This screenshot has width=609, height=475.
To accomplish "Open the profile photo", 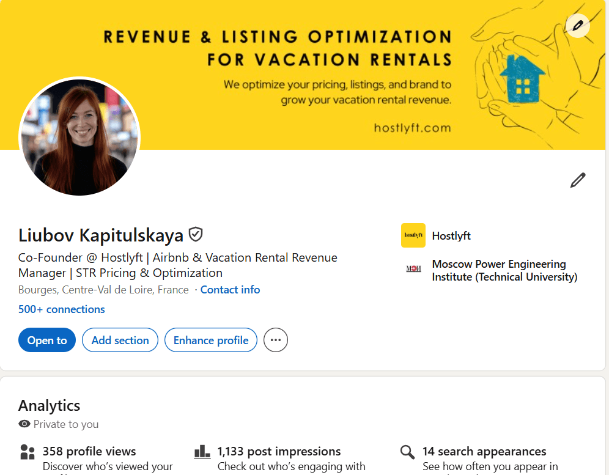I will click(79, 137).
